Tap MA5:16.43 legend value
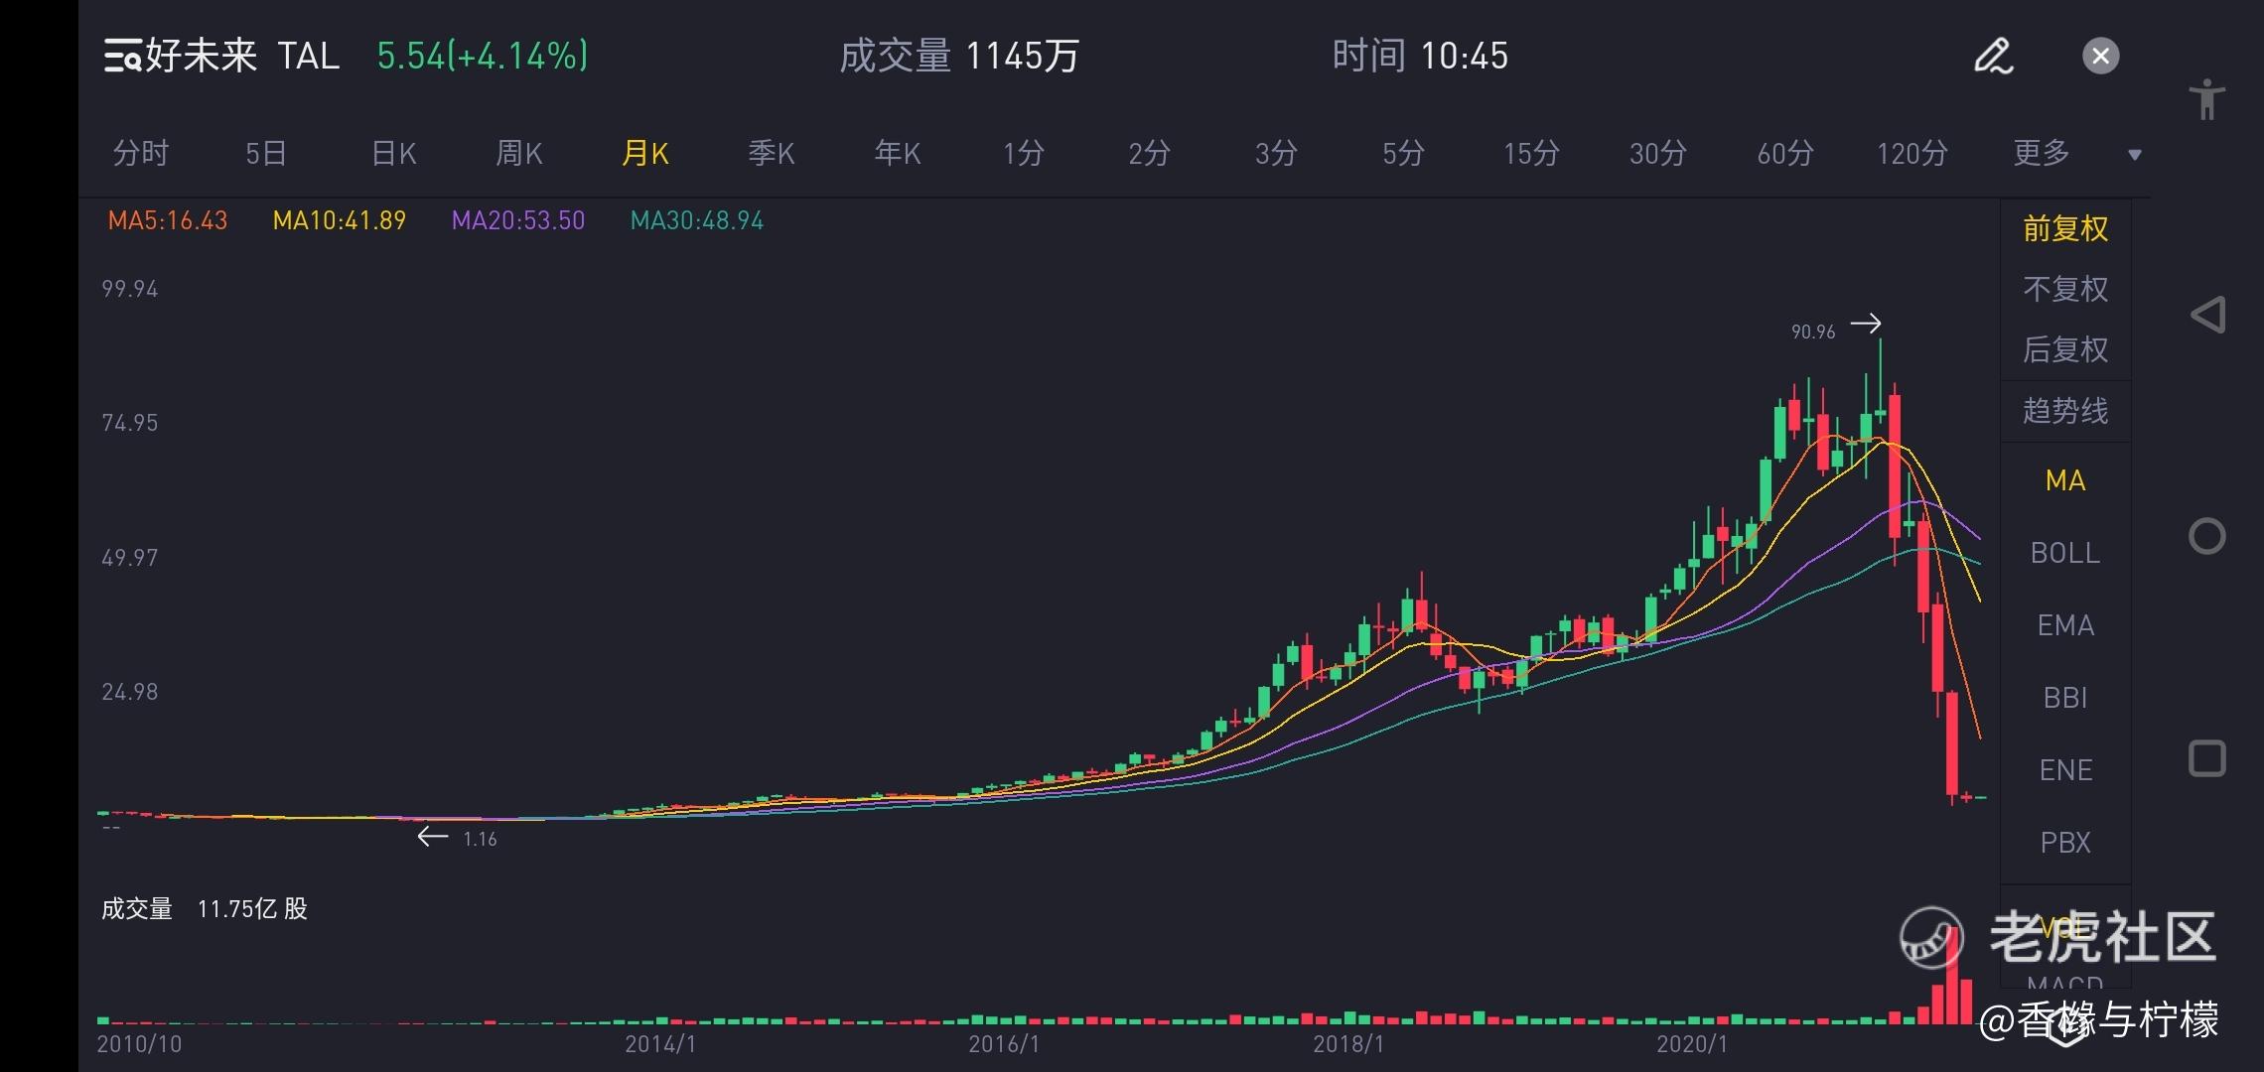The height and width of the screenshot is (1072, 2264). 168,220
